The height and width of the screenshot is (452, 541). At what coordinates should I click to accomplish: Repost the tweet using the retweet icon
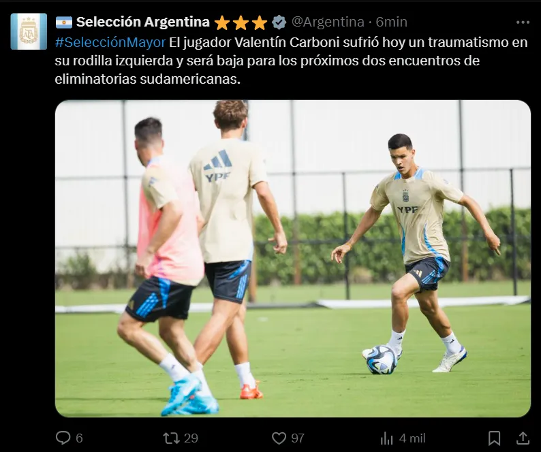pyautogui.click(x=171, y=438)
